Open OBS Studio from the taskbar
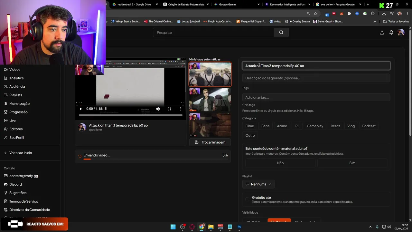Screen dimensions: 412x232 [x=183, y=227]
